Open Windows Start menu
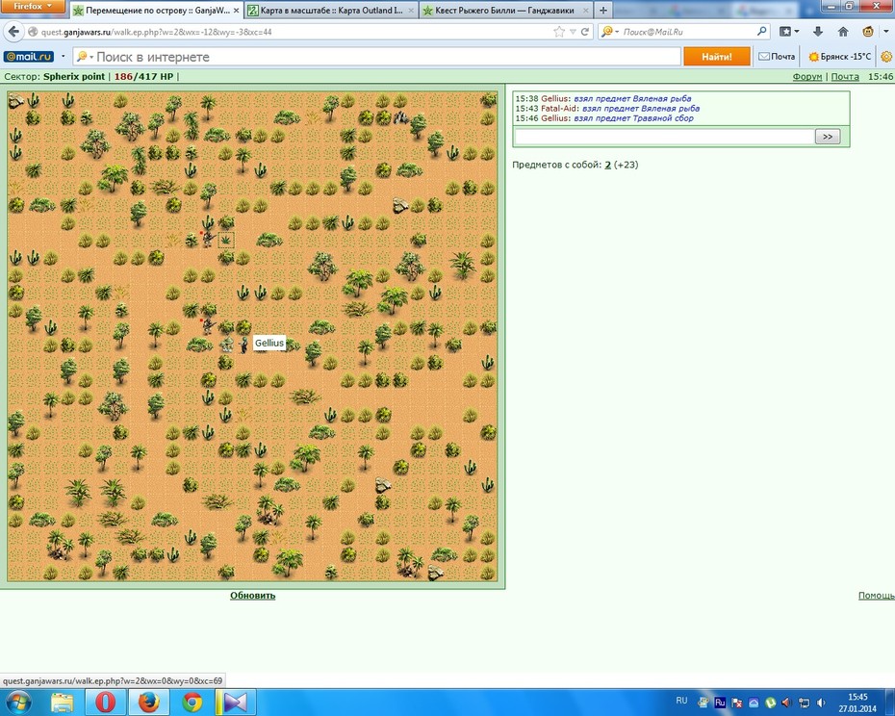 17,703
